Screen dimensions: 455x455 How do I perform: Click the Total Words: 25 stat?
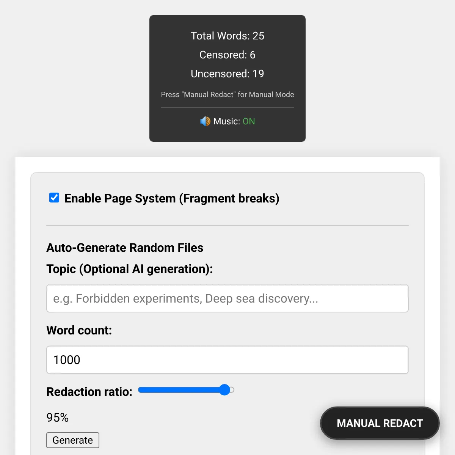click(x=227, y=36)
